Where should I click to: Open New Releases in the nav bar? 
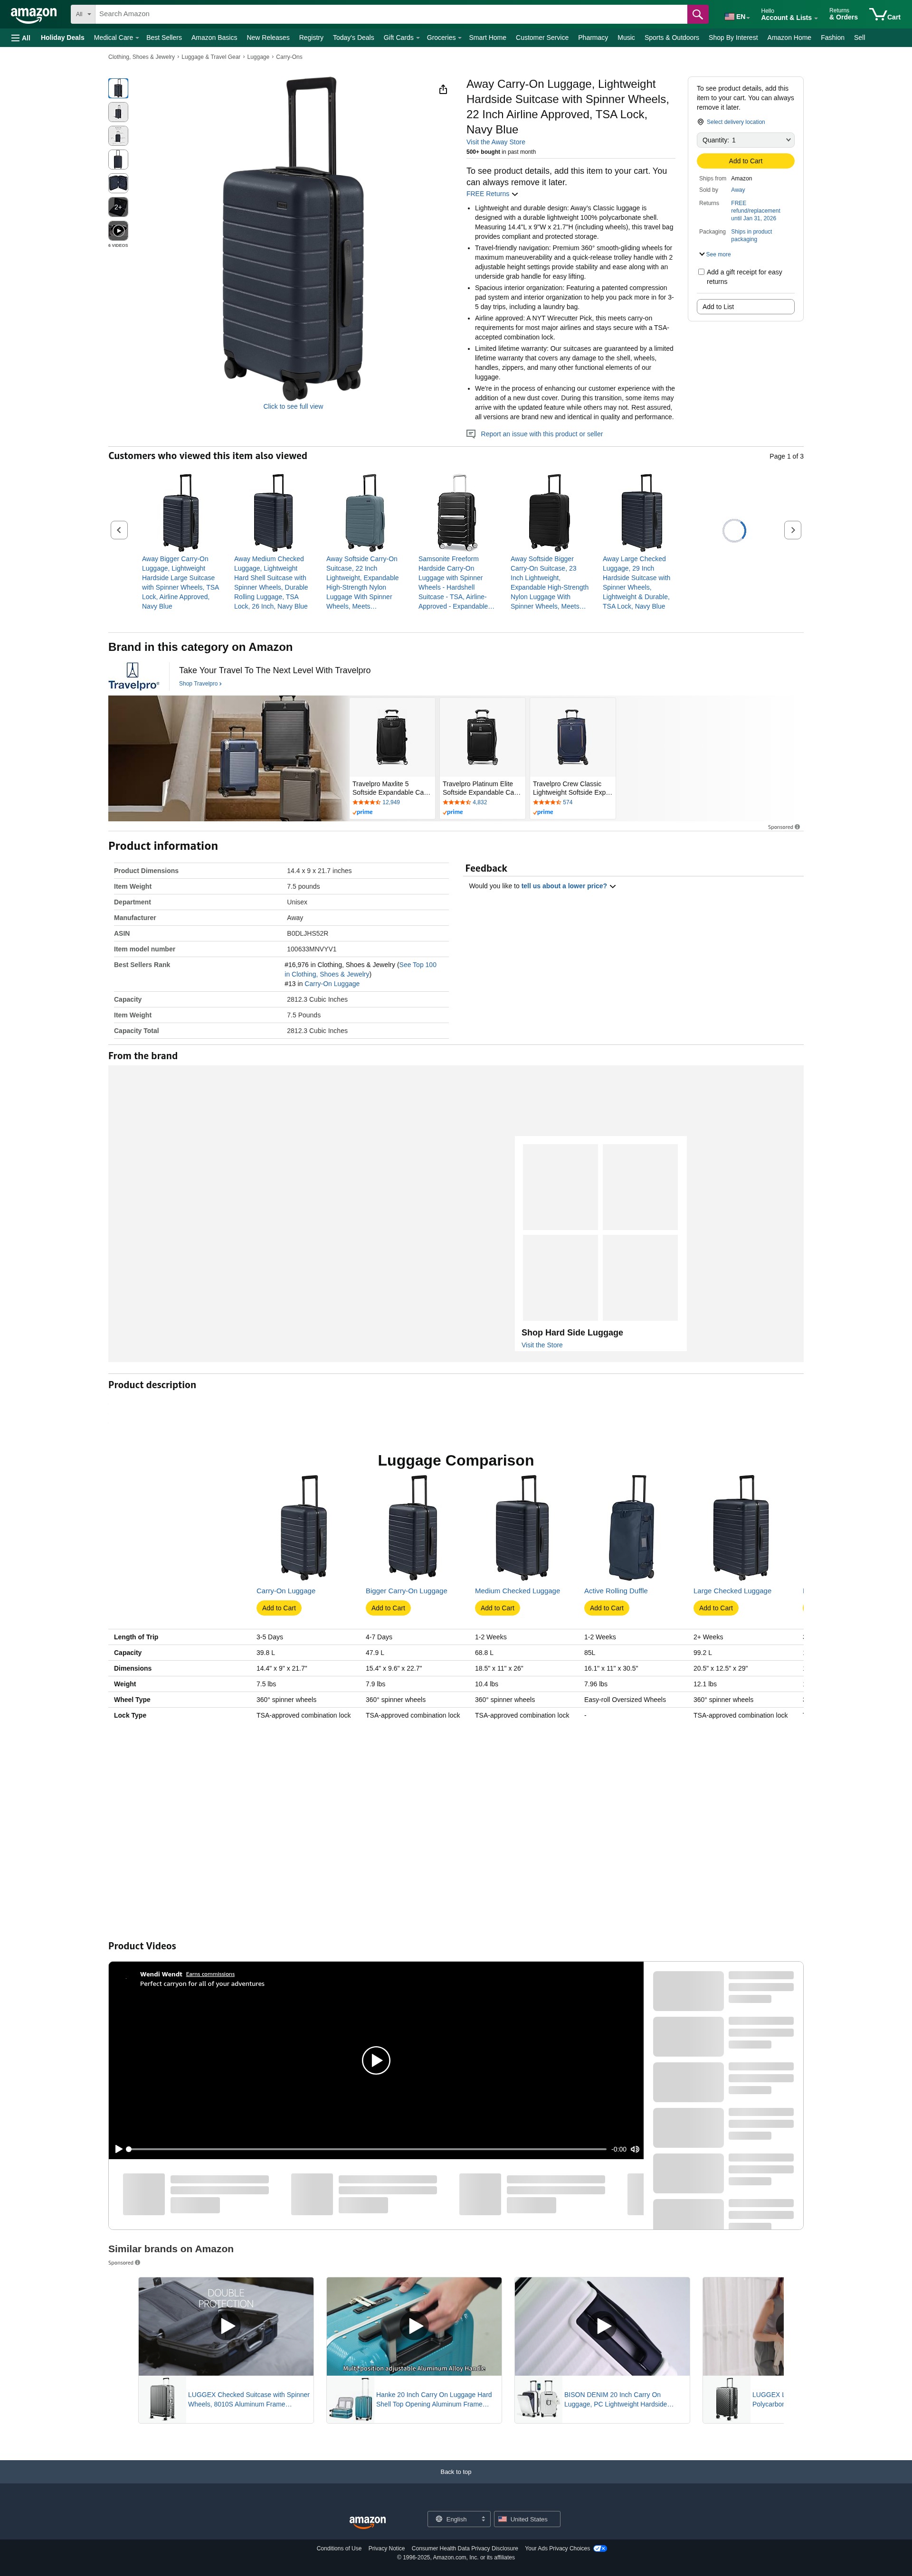(x=268, y=37)
